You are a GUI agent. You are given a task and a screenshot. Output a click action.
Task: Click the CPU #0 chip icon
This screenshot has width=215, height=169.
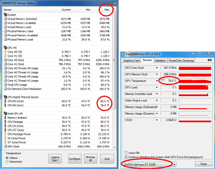(5, 48)
